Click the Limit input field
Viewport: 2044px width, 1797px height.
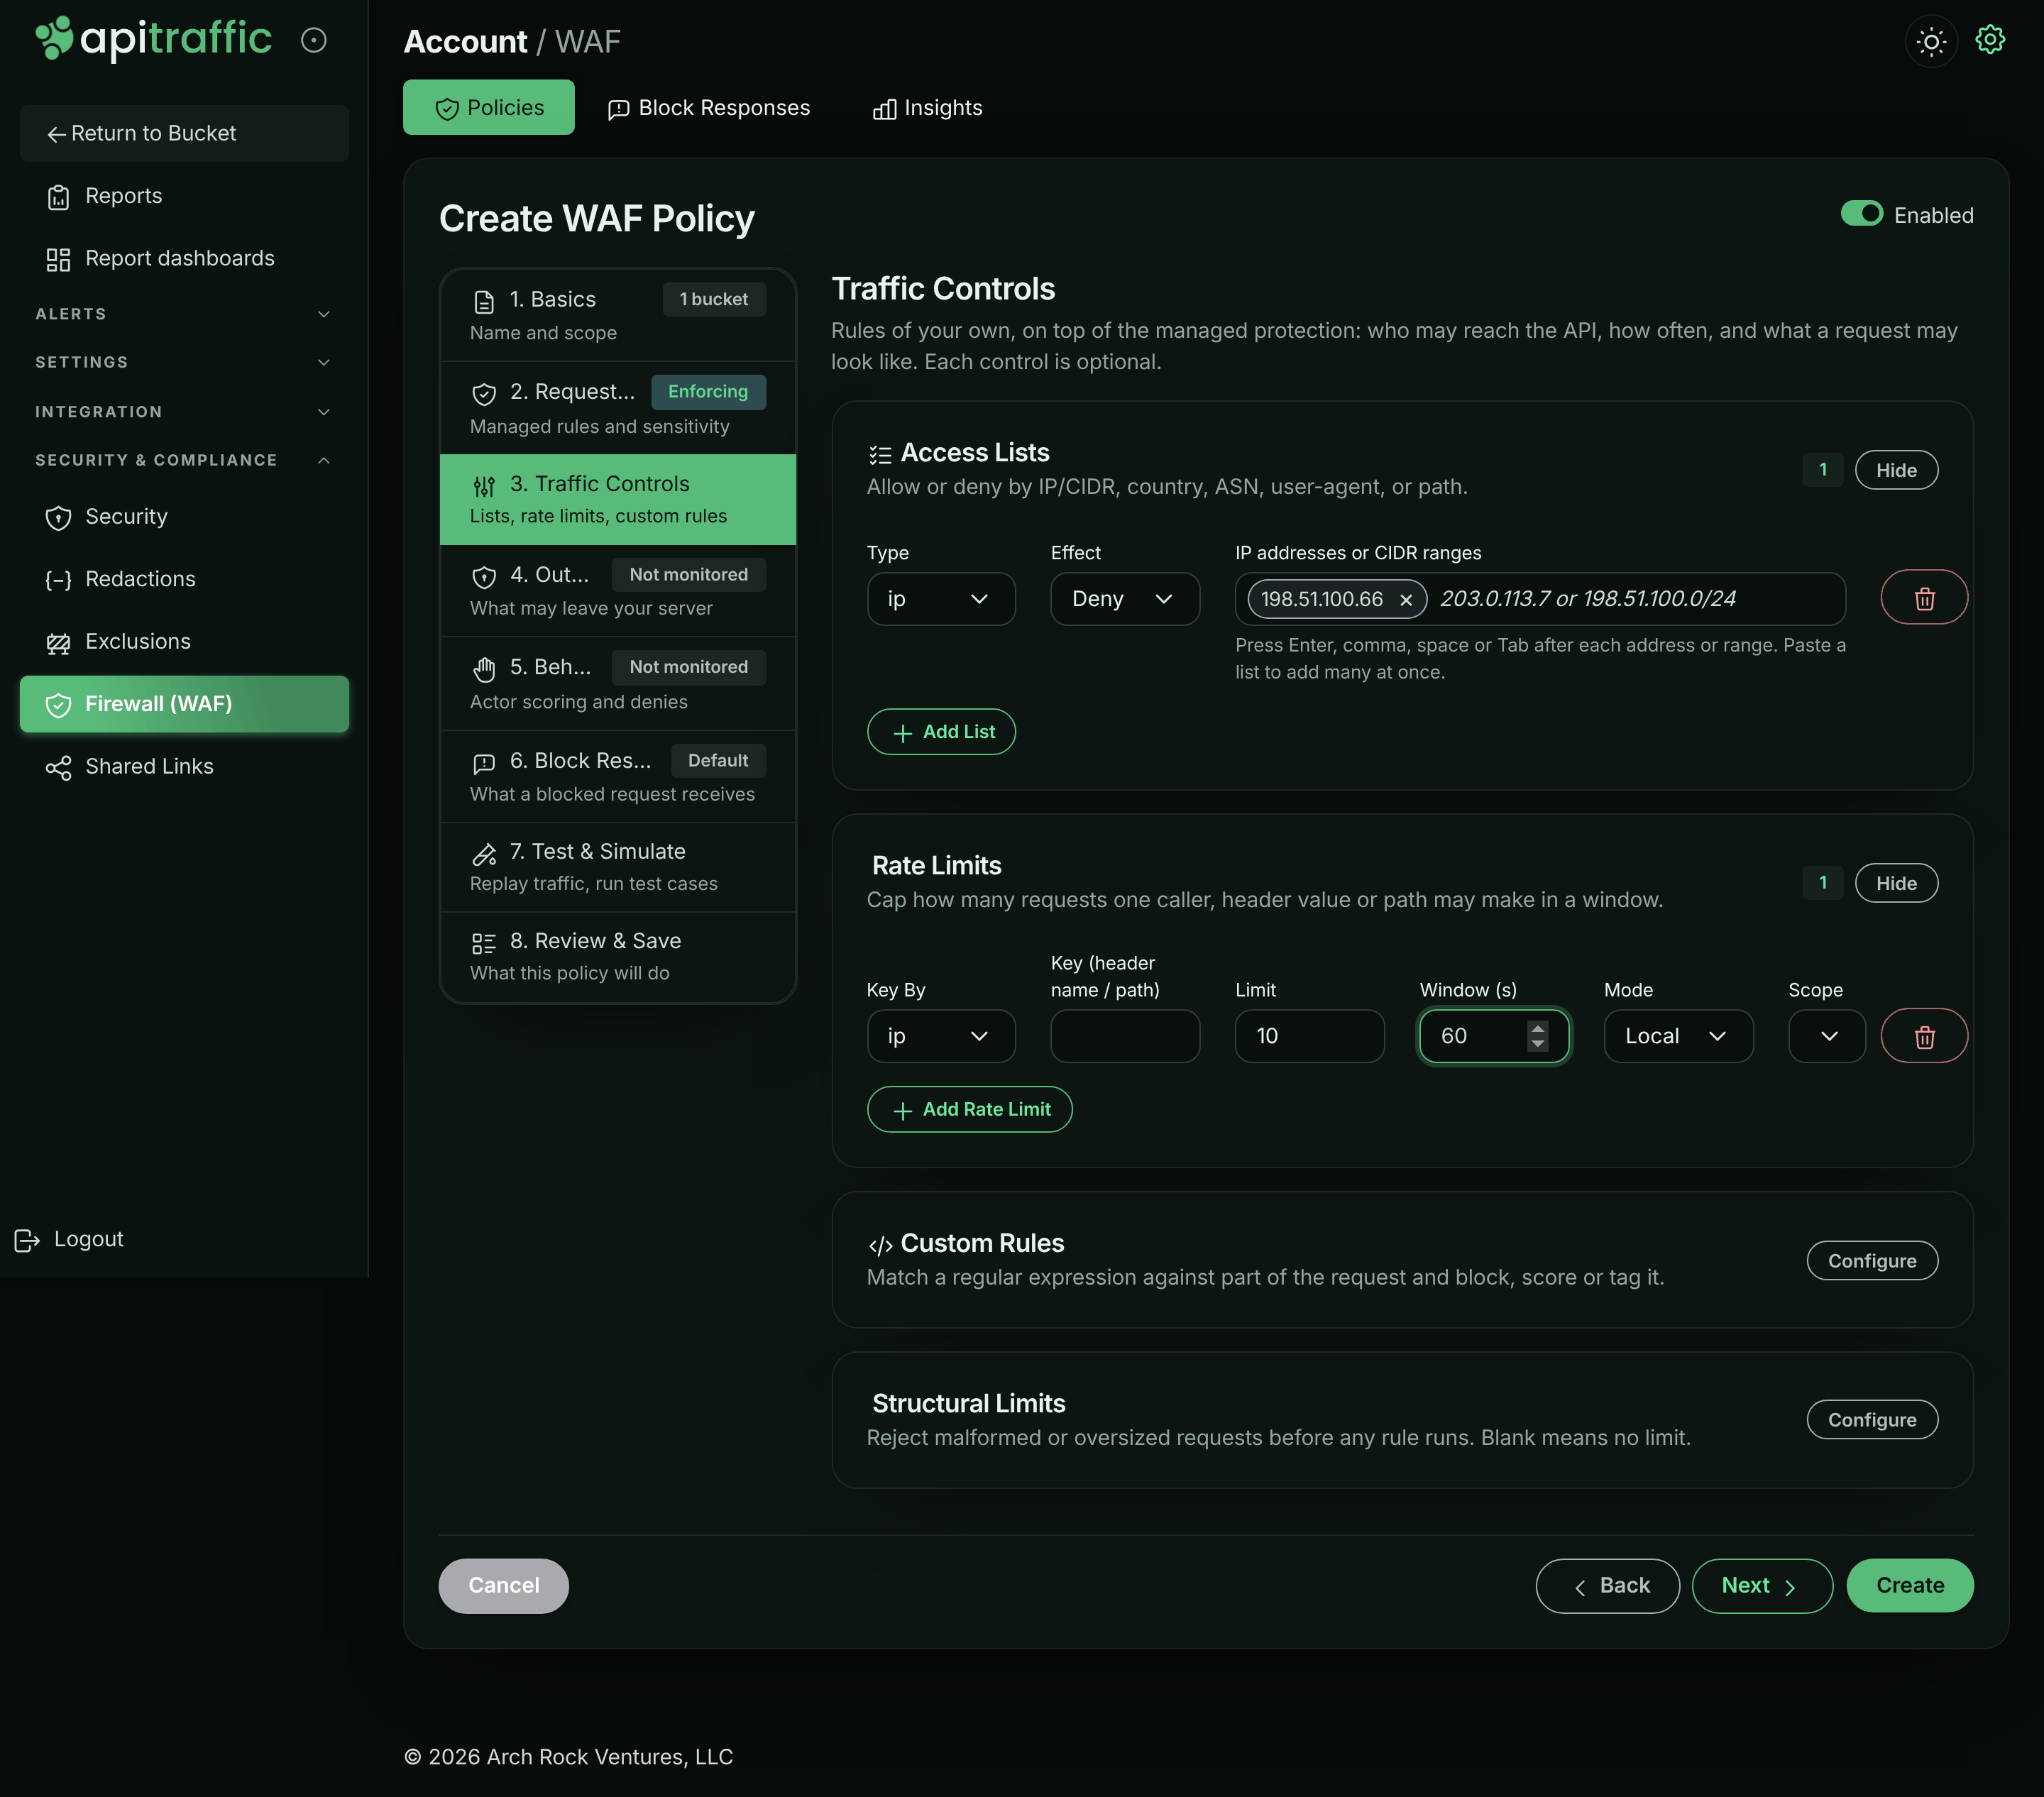(1309, 1036)
